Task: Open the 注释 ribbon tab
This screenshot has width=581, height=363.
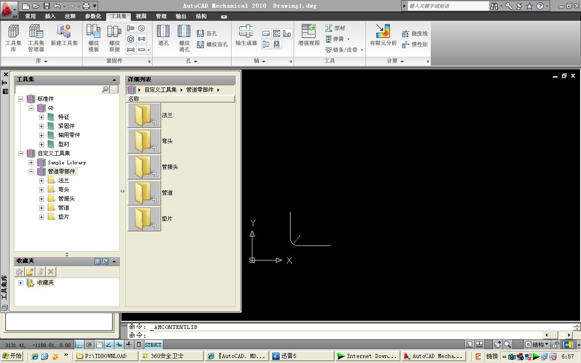Action: [x=70, y=16]
